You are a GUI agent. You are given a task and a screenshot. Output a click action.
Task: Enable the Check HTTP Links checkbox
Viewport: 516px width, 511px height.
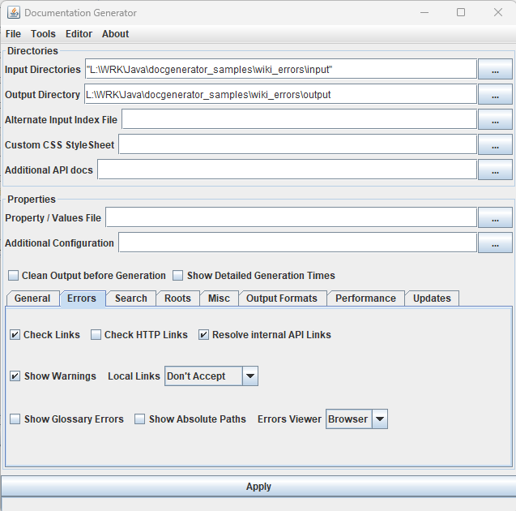click(x=96, y=335)
